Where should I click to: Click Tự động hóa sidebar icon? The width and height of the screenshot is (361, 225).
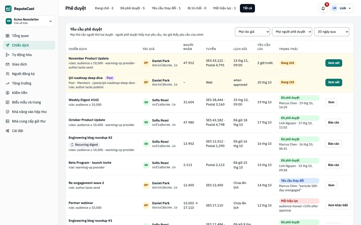(x=8, y=55)
